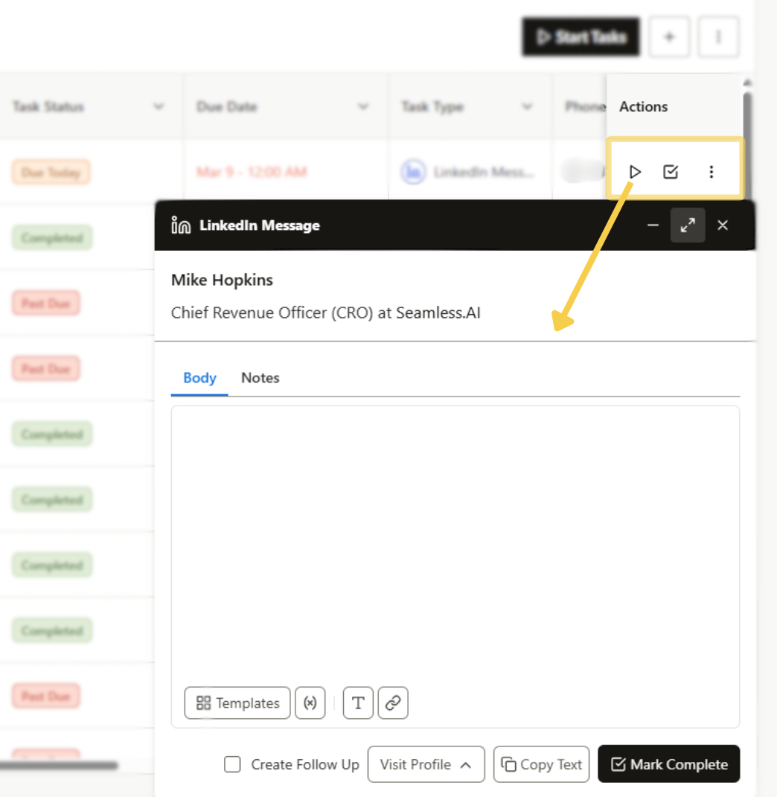Viewport: 777px width, 797px height.
Task: Open the Due Date column dropdown
Action: pos(364,106)
